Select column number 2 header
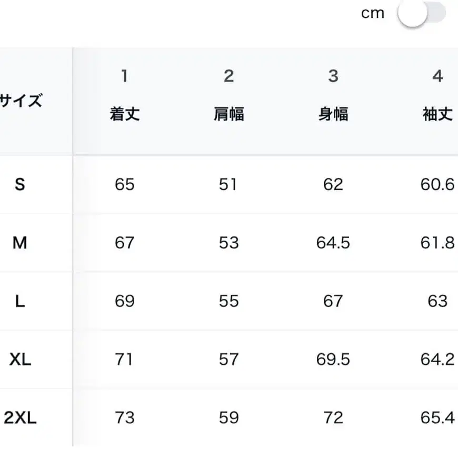Viewport: 458px width, 458px height. pos(228,76)
